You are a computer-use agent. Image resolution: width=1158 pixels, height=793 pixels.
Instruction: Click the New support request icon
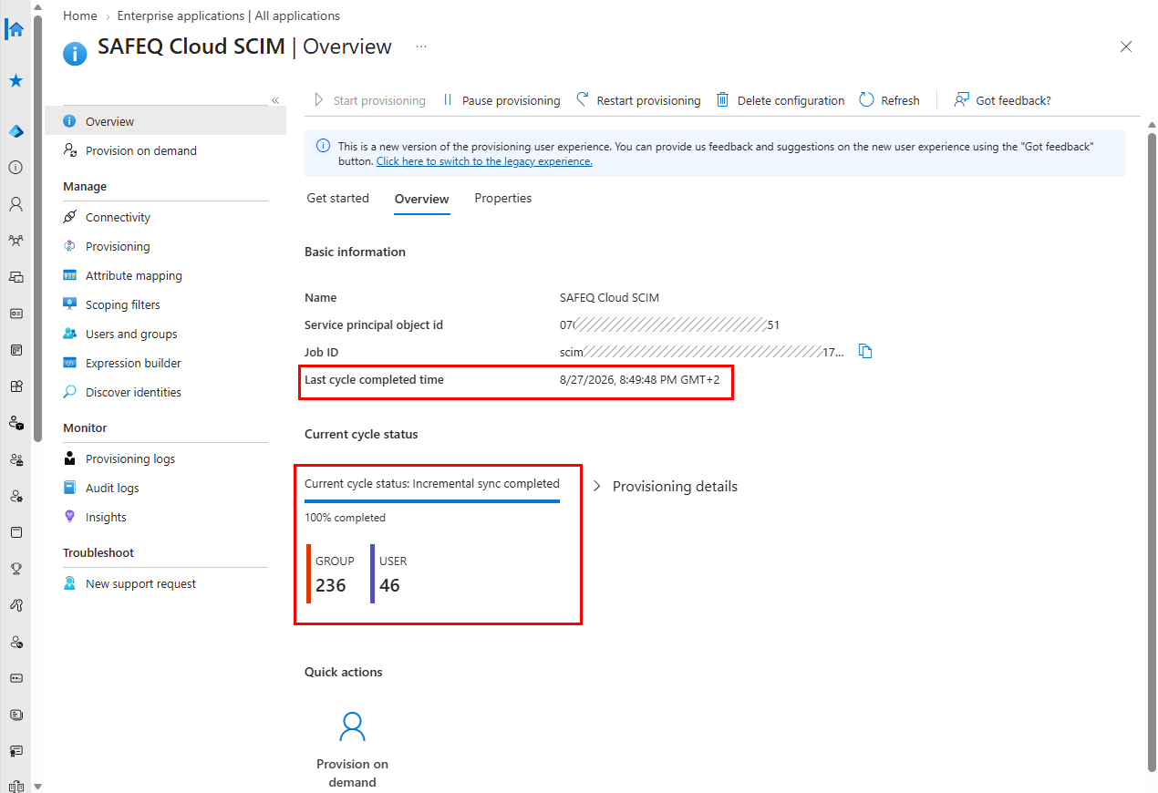click(x=69, y=583)
